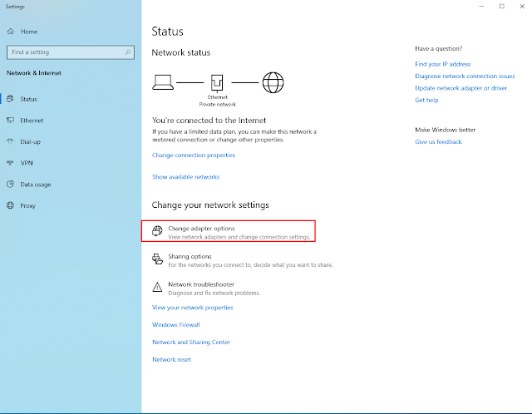
Task: Click the 'Make Windows better' heading
Action: [x=446, y=130]
